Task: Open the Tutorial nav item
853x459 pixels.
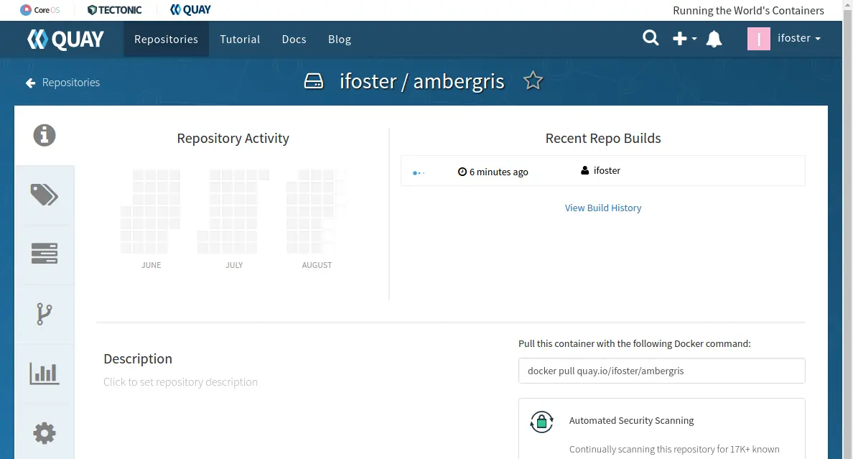Action: pos(240,40)
